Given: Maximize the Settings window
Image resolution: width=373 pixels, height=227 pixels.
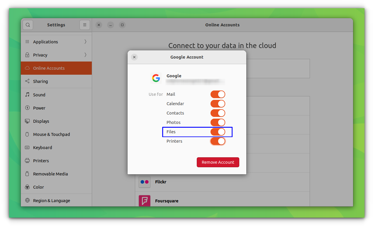Looking at the screenshot, I should tap(122, 25).
